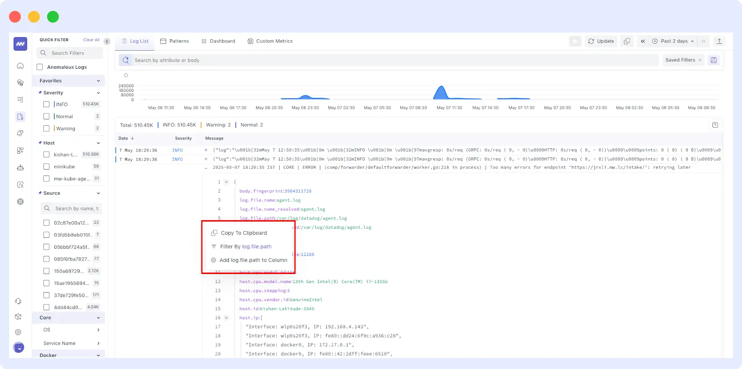The image size is (742, 369).
Task: Check the Normal severity filter
Action: click(46, 116)
